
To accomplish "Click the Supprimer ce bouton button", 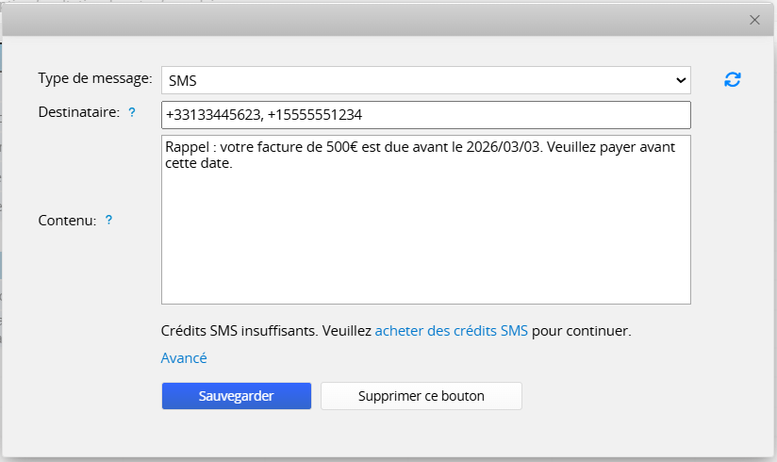I will (x=421, y=396).
